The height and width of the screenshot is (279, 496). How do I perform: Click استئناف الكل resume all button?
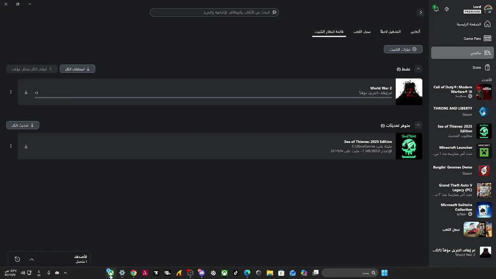(77, 69)
